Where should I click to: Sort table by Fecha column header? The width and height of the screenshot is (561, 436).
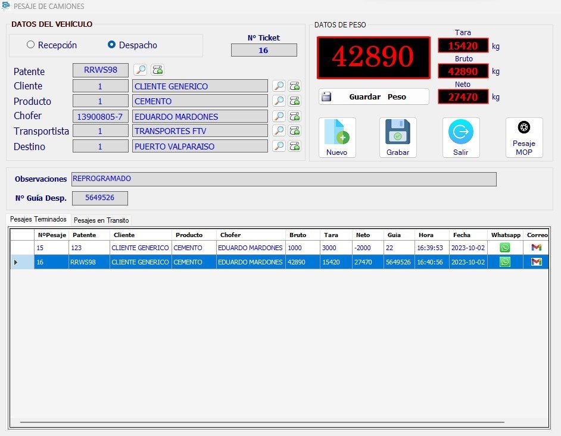coord(468,235)
